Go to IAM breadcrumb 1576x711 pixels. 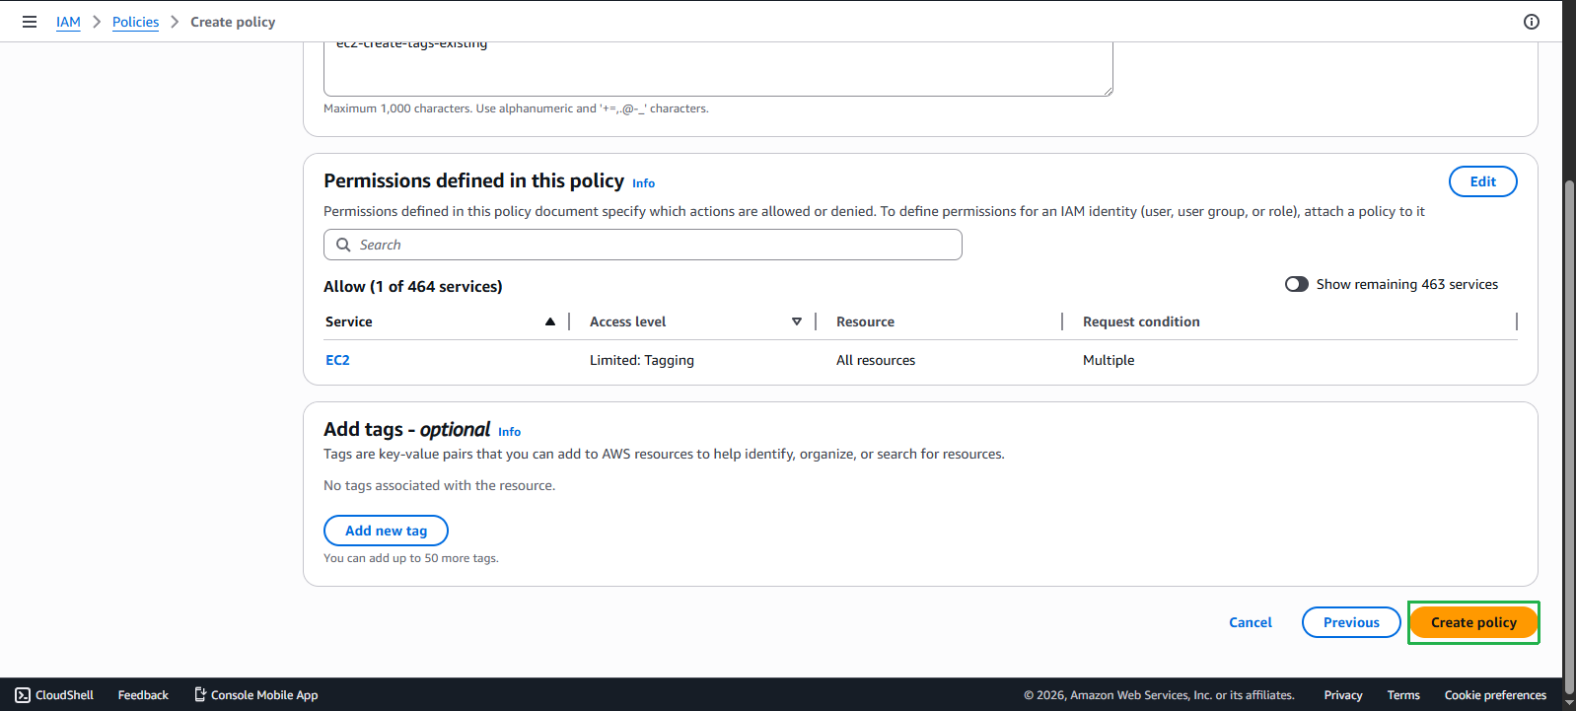point(68,22)
